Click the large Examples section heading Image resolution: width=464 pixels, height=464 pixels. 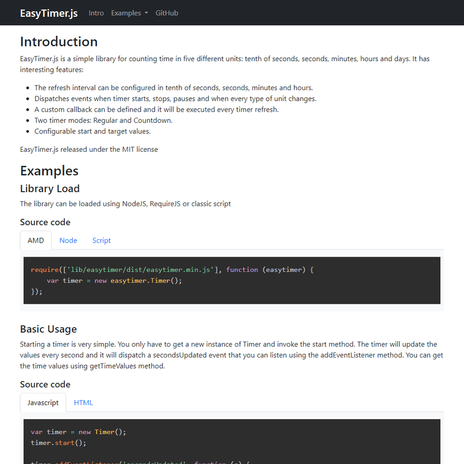49,170
